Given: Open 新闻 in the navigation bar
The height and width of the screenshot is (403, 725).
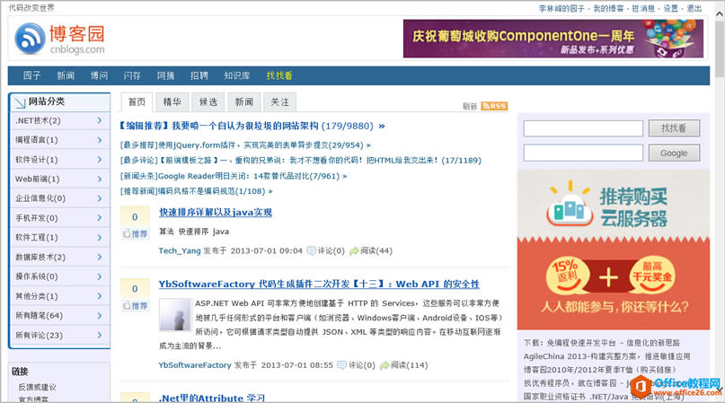Looking at the screenshot, I should click(66, 75).
